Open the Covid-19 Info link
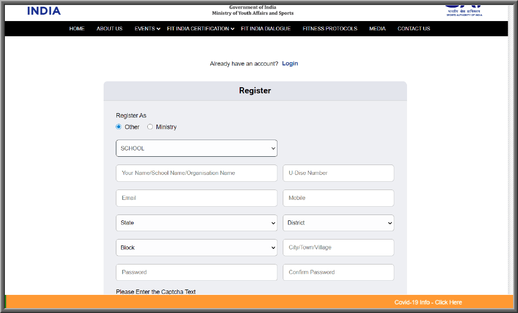Image resolution: width=518 pixels, height=313 pixels. click(428, 302)
